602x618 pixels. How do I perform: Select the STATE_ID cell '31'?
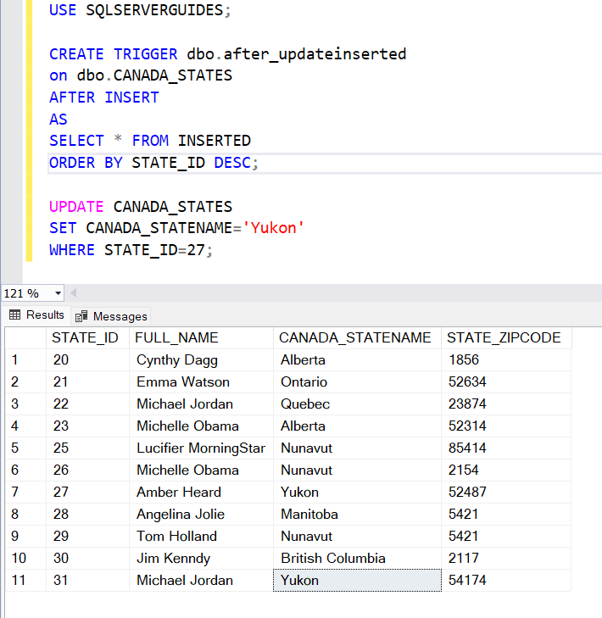(87, 581)
